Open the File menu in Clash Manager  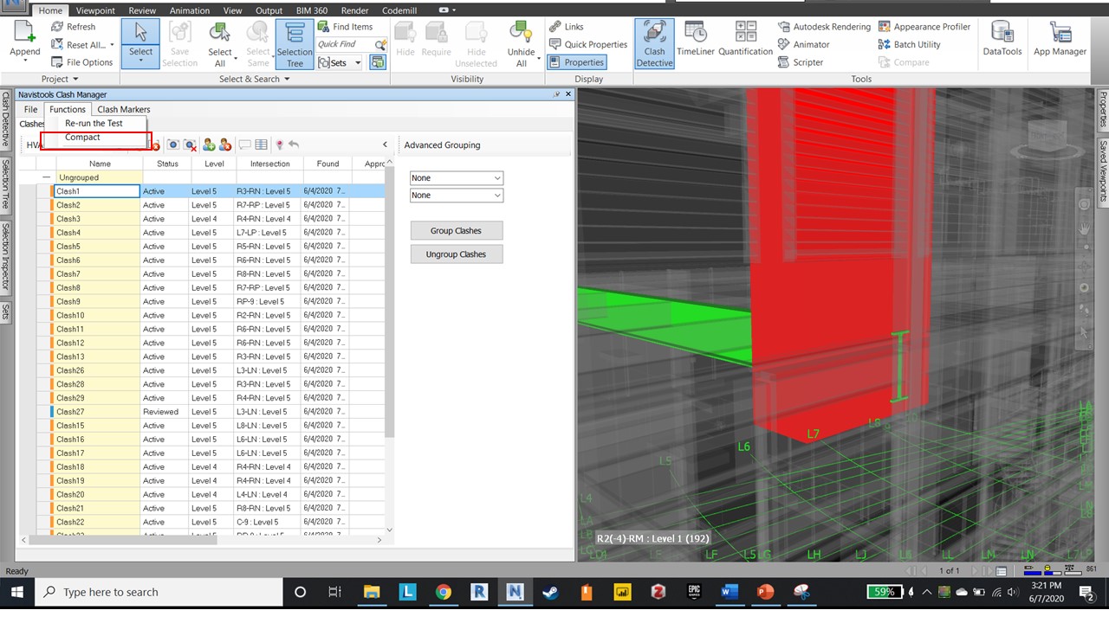[x=30, y=109]
